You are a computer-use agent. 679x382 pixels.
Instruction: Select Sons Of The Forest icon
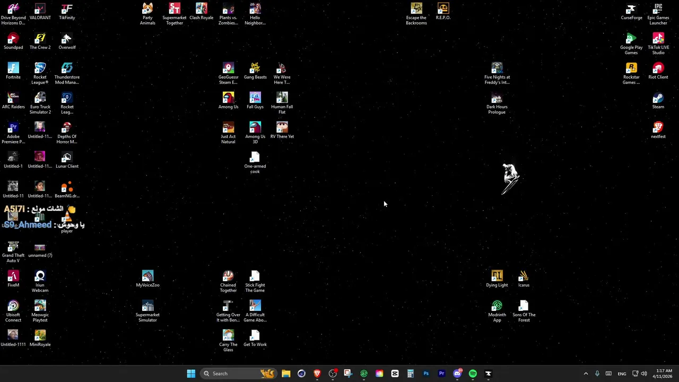click(524, 311)
